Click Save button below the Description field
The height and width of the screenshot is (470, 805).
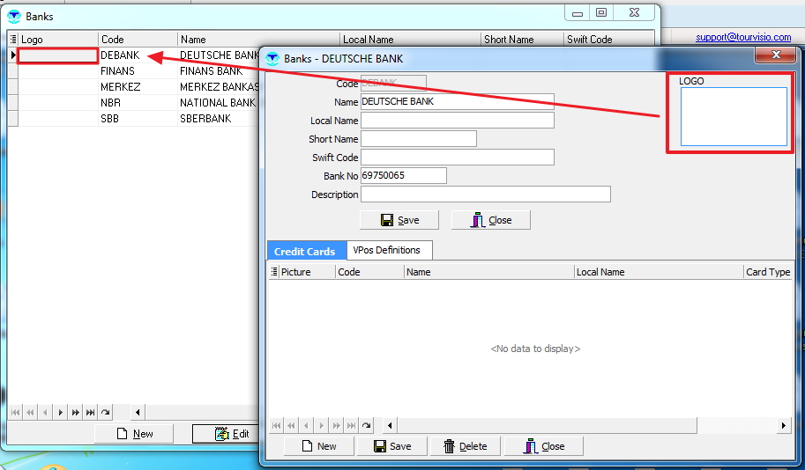click(399, 220)
